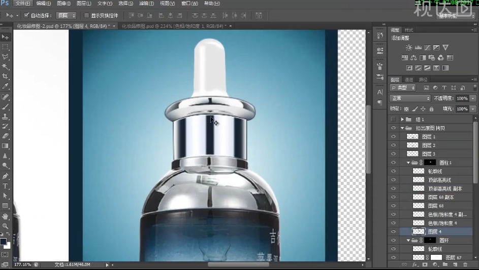Switch to the 样式 styles tab
Image resolution: width=479 pixels, height=270 pixels.
click(408, 30)
